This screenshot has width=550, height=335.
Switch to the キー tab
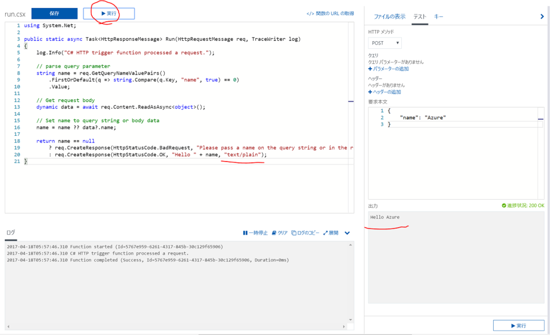coord(438,17)
